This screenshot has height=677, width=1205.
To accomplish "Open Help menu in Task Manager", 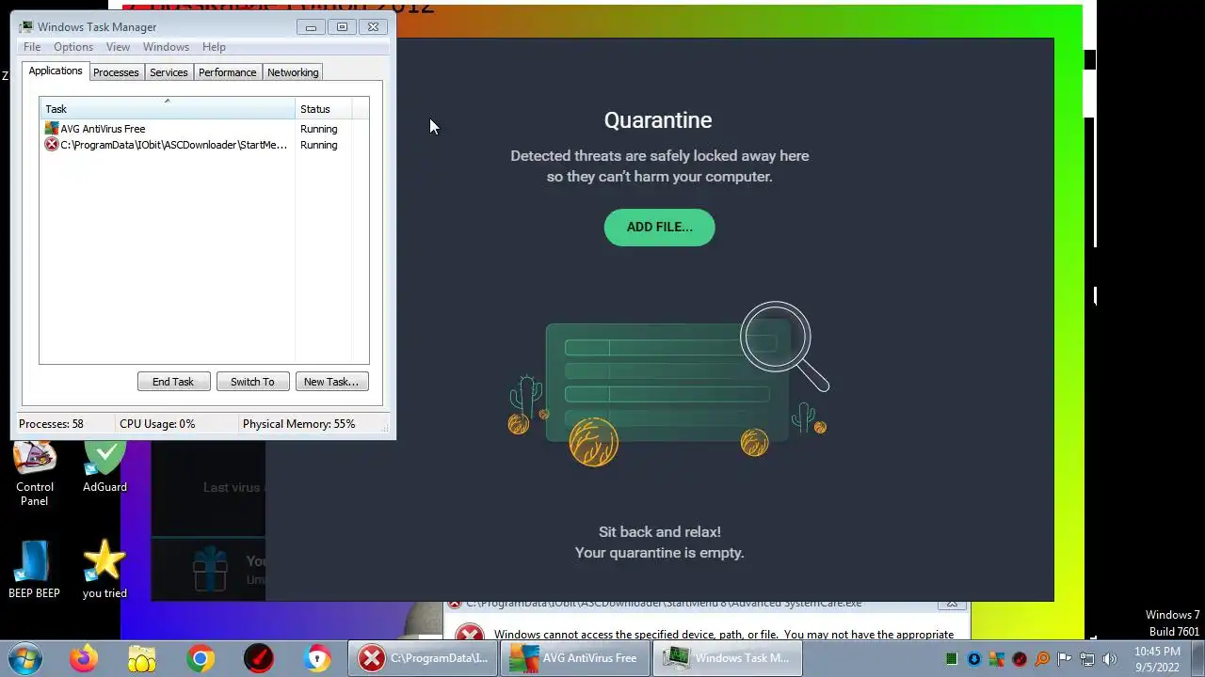I will click(214, 47).
